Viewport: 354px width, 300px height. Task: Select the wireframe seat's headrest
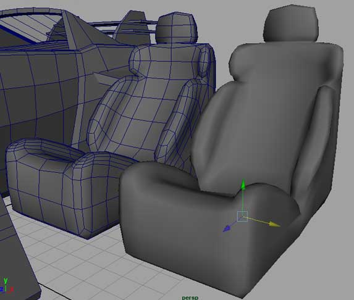pyautogui.click(x=176, y=28)
